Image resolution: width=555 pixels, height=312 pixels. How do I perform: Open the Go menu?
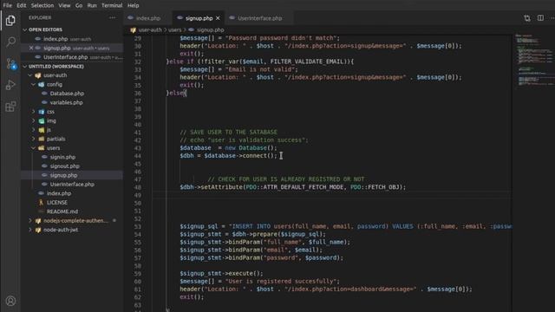click(x=79, y=5)
